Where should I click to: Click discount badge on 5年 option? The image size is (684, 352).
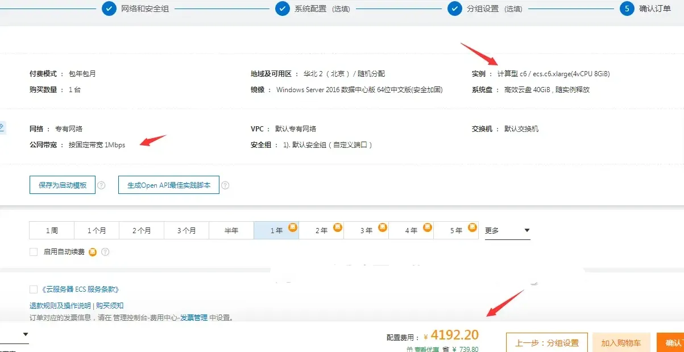pos(472,227)
